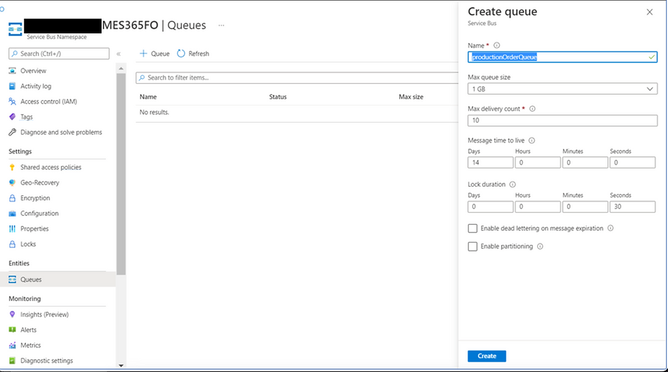Open the Max queue size dropdown
This screenshot has width=668, height=372.
click(x=562, y=89)
